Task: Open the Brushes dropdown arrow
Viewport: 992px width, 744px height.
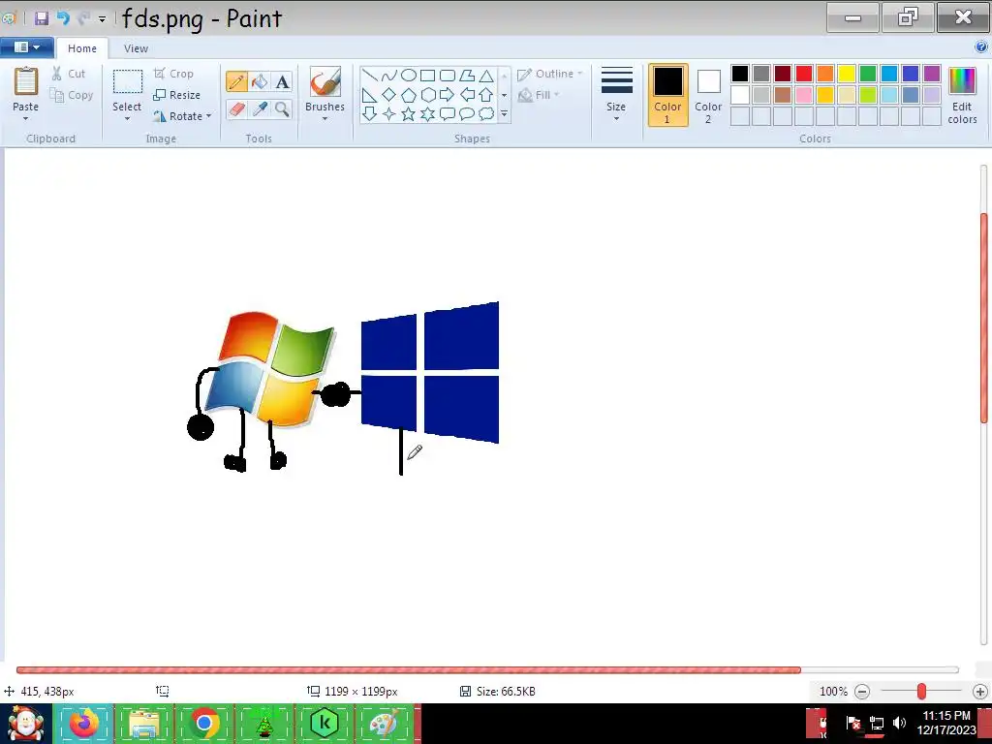Action: coord(325,119)
